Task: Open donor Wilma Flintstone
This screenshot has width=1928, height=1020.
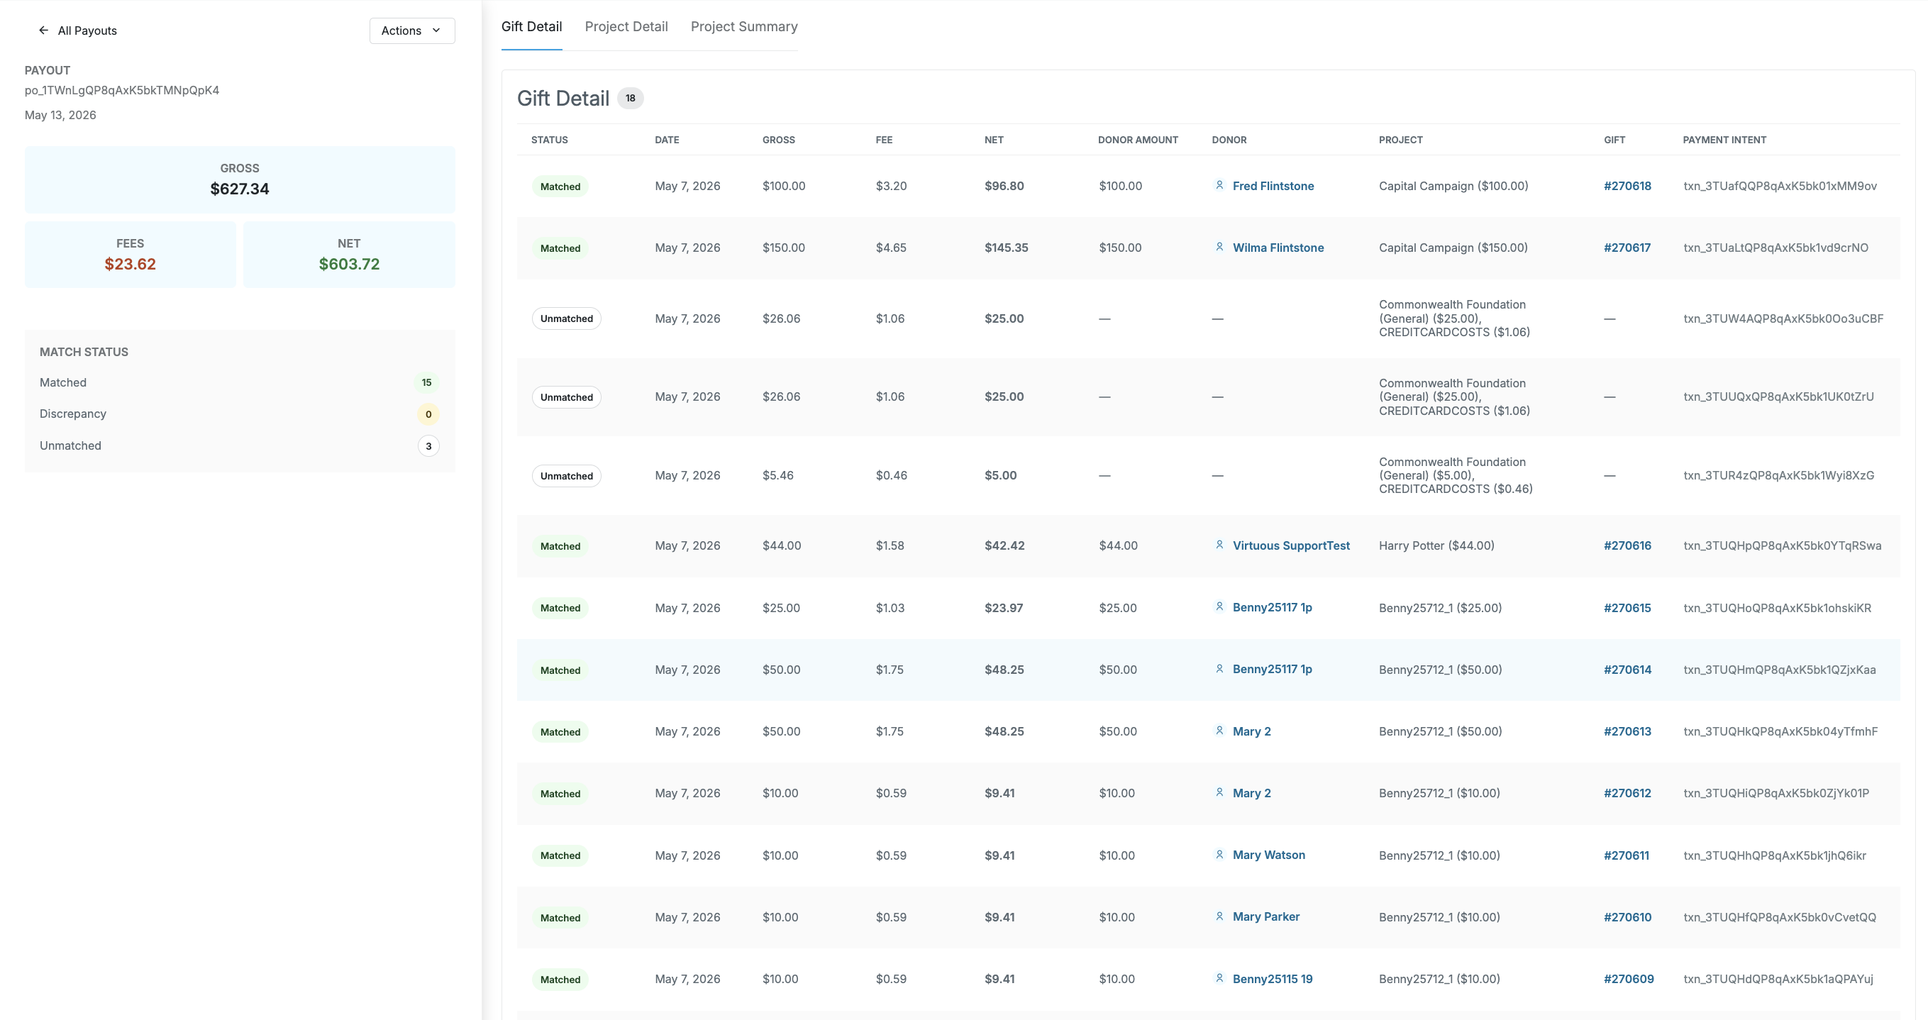Action: (1278, 248)
